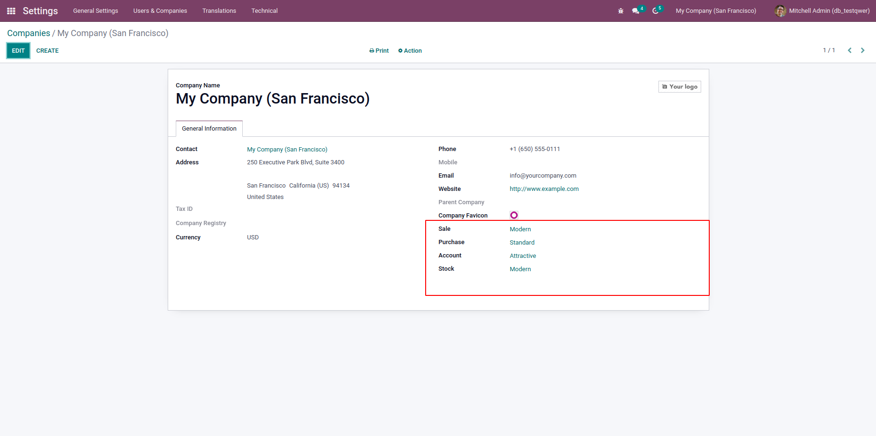The width and height of the screenshot is (876, 436).
Task: Go back to Companies breadcrumb
Action: [29, 33]
